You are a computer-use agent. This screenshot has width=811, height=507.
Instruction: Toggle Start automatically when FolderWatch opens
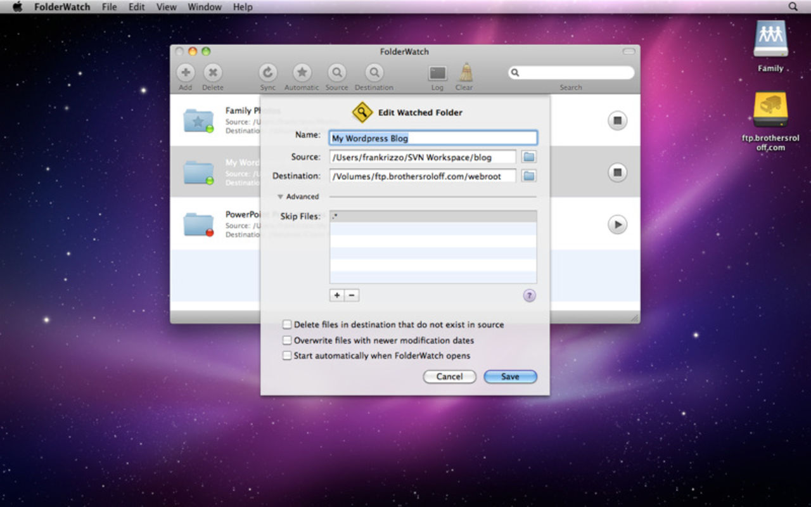click(287, 356)
